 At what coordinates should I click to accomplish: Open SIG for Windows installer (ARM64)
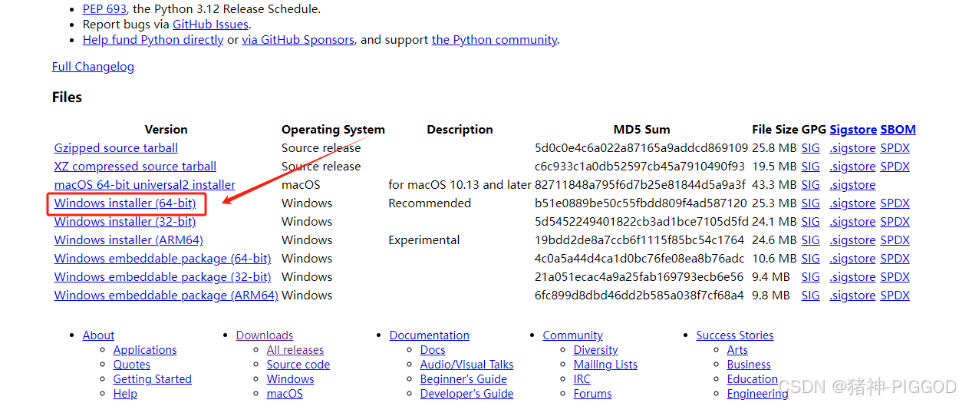(810, 240)
